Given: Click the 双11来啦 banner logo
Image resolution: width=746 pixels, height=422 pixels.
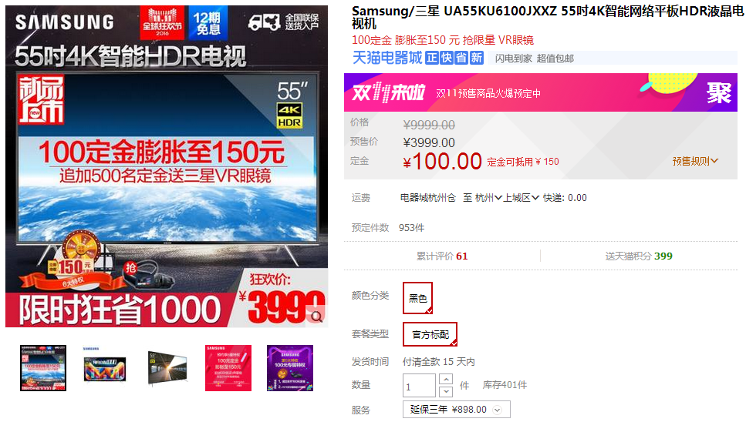Looking at the screenshot, I should (x=388, y=92).
